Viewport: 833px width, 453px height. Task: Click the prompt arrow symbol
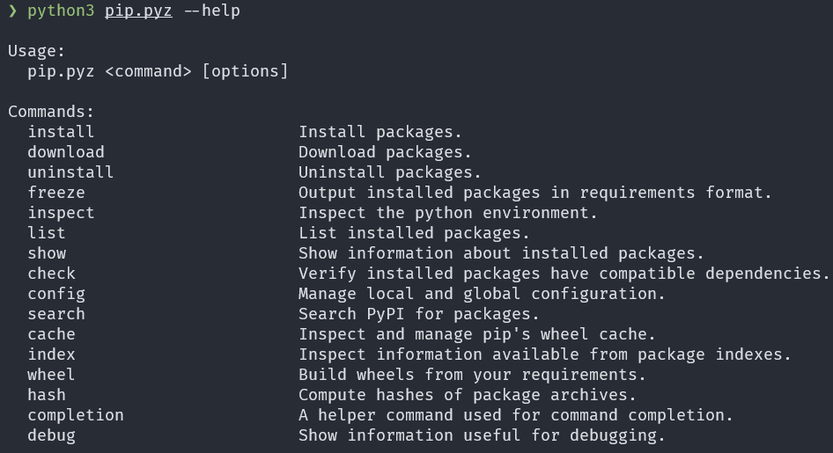tap(12, 11)
